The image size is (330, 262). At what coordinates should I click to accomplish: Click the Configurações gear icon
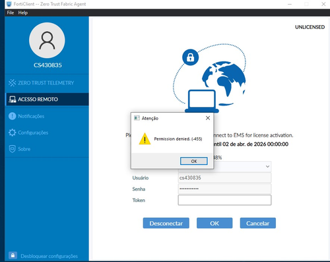(12, 133)
